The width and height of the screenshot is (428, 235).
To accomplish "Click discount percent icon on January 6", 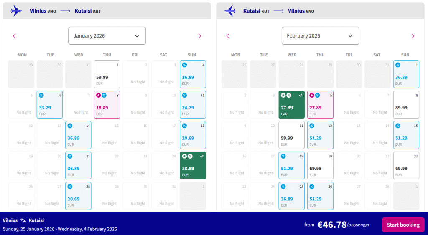I will pyautogui.click(x=41, y=96).
